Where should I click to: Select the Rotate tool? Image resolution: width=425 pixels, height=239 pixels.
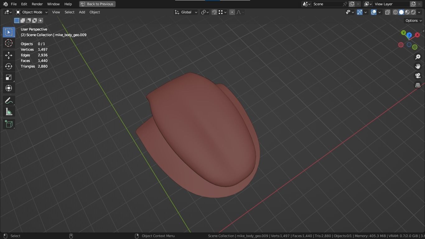click(9, 66)
